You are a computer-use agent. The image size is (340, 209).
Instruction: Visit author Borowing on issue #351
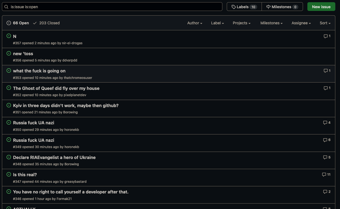coord(70,112)
